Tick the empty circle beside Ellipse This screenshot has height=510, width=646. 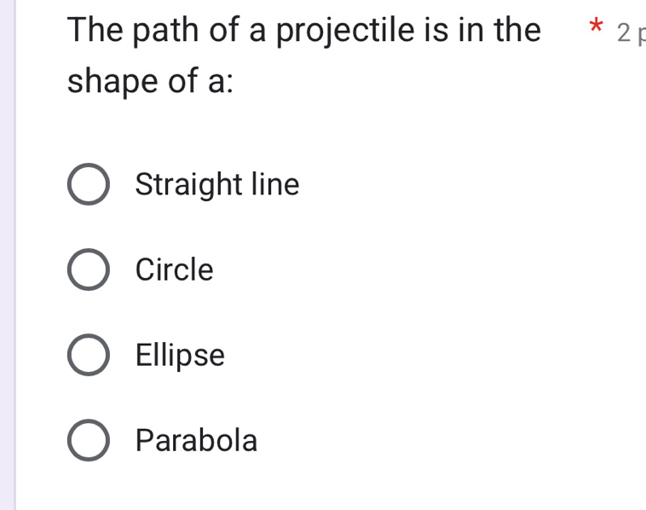point(88,356)
